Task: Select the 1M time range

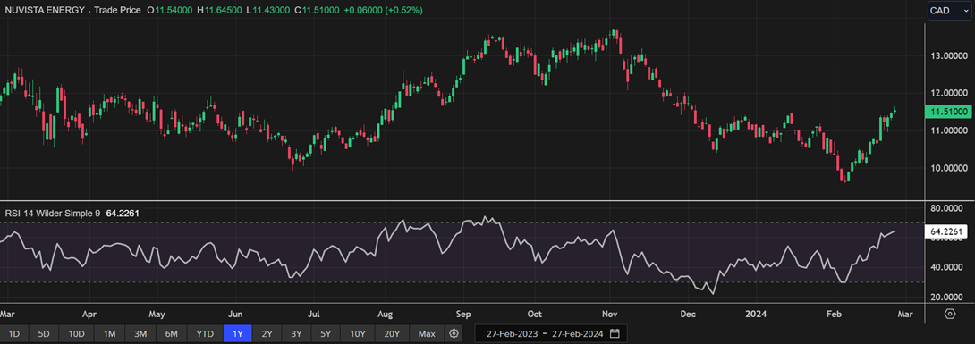Action: 109,334
